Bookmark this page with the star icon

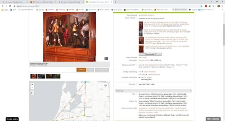tap(201, 6)
